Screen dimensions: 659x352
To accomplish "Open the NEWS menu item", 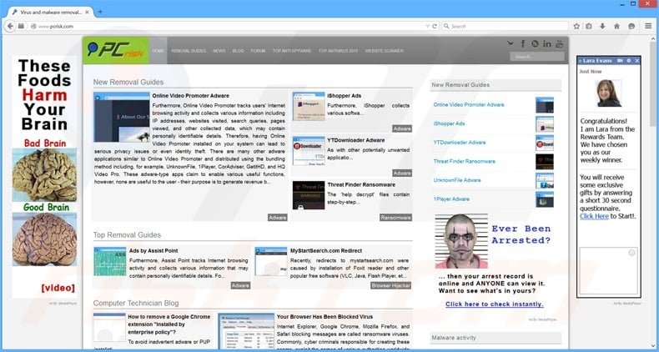I will (x=219, y=51).
